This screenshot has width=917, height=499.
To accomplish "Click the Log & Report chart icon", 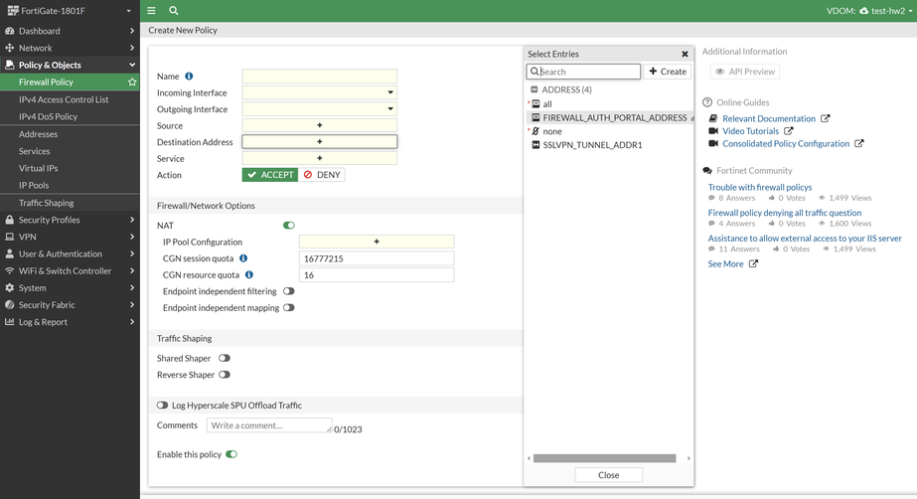I will (9, 321).
